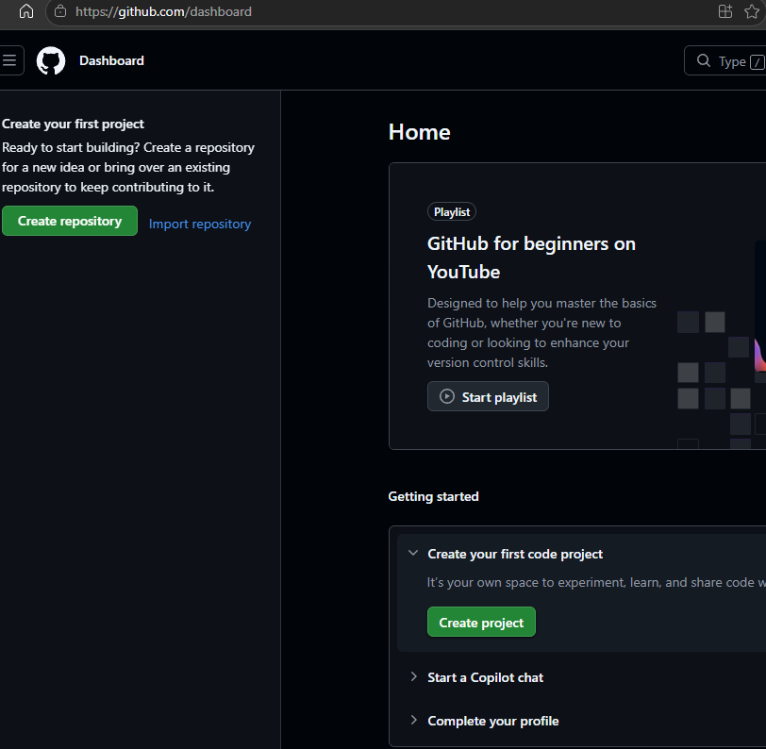Expand the Start a Copilot chat section

tap(413, 676)
